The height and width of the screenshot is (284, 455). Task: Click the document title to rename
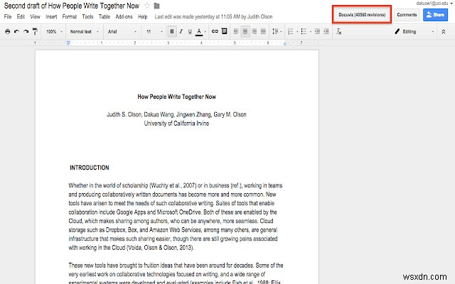(x=71, y=6)
